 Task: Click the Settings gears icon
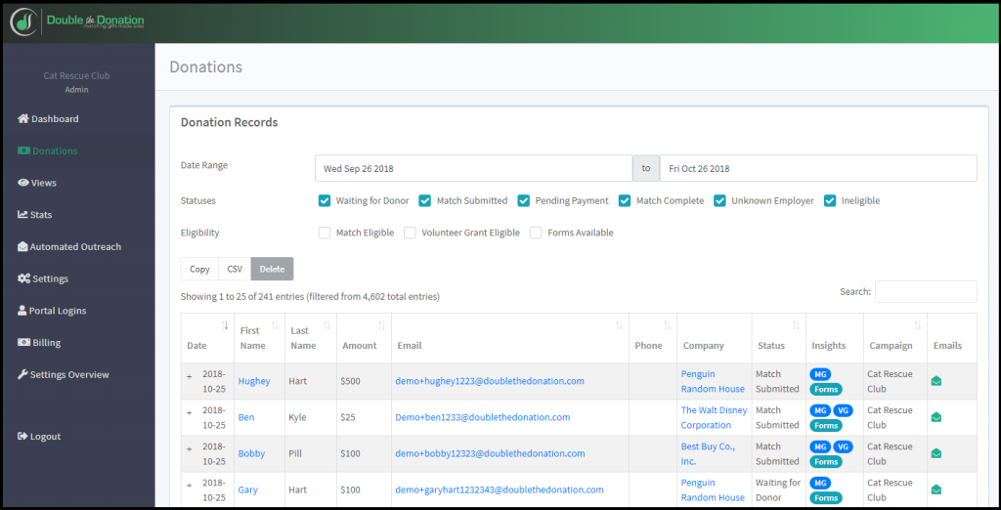pyautogui.click(x=23, y=278)
